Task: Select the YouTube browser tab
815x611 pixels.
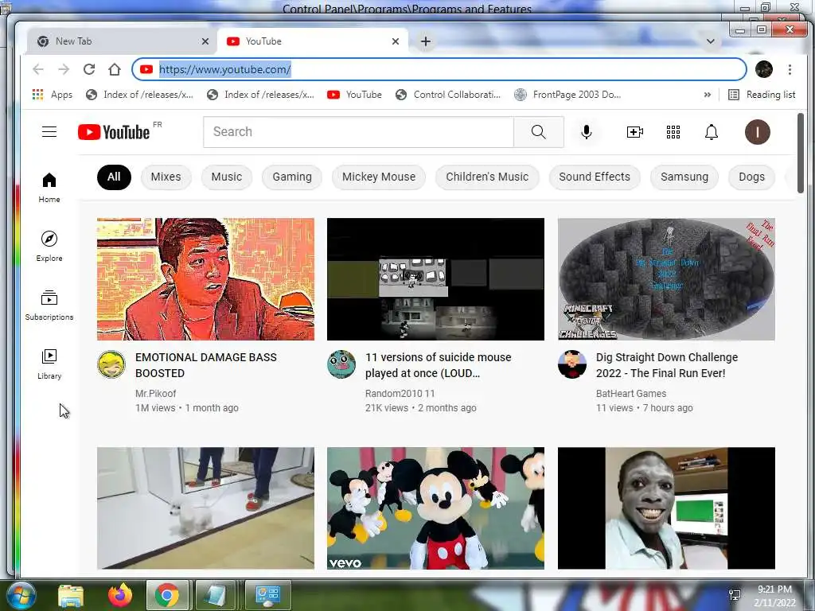Action: tap(312, 41)
